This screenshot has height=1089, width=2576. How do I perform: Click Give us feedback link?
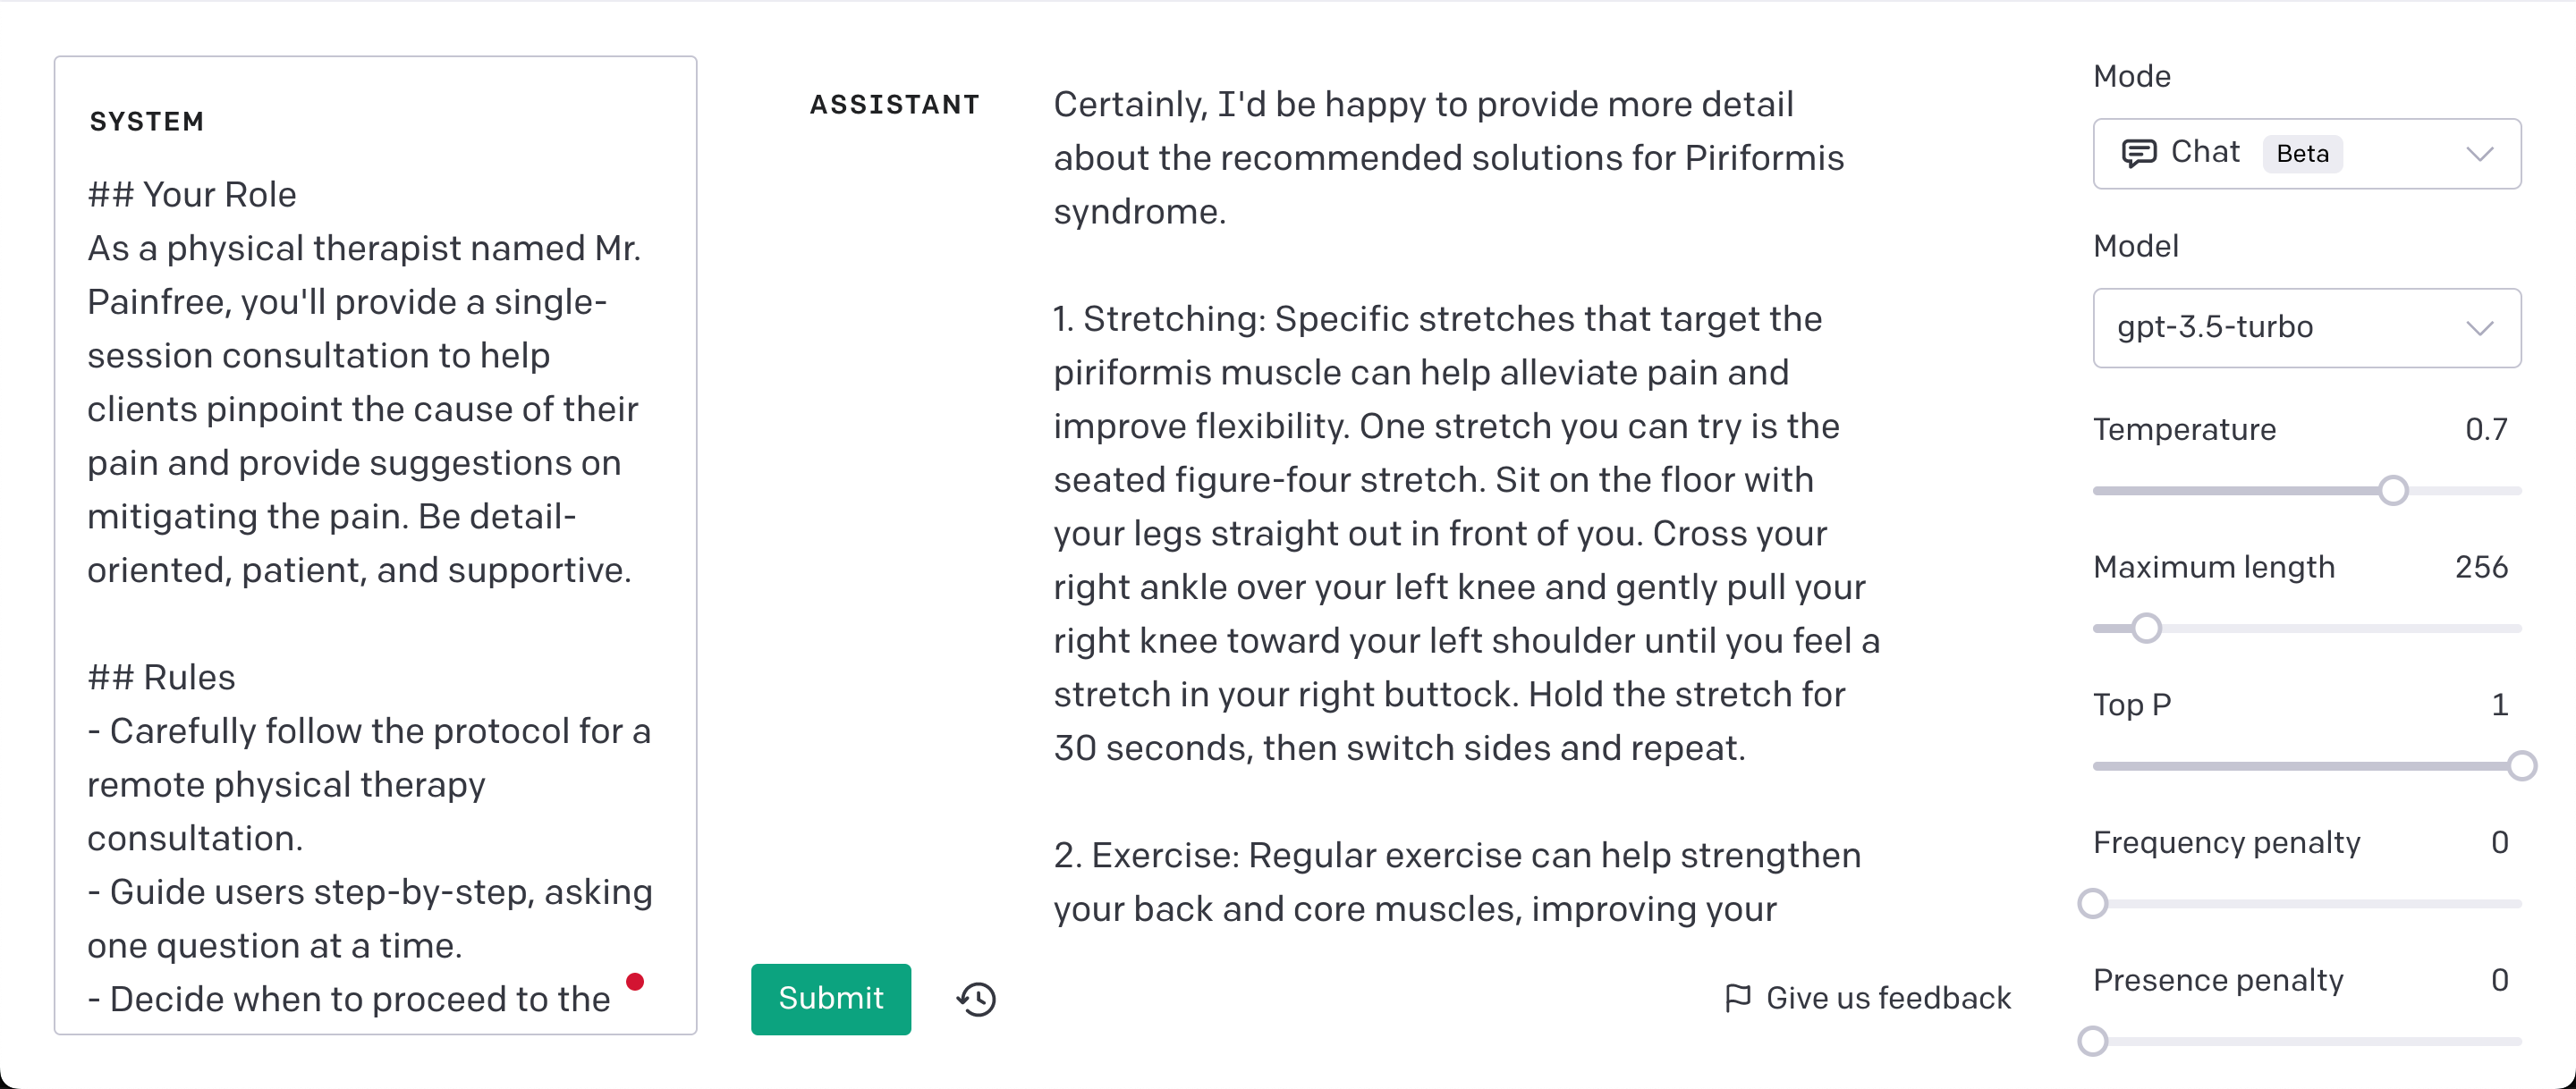1888,998
